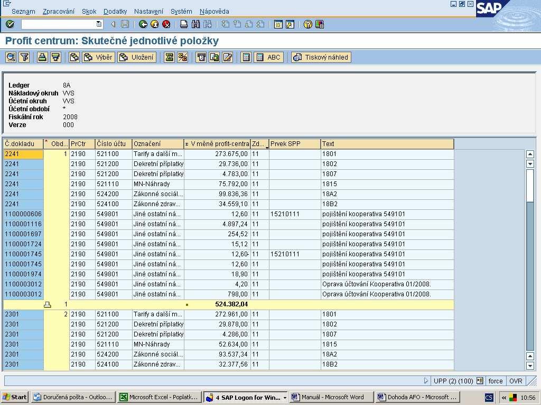Open the Systém menu
Image resolution: width=541 pixels, height=405 pixels.
click(181, 12)
